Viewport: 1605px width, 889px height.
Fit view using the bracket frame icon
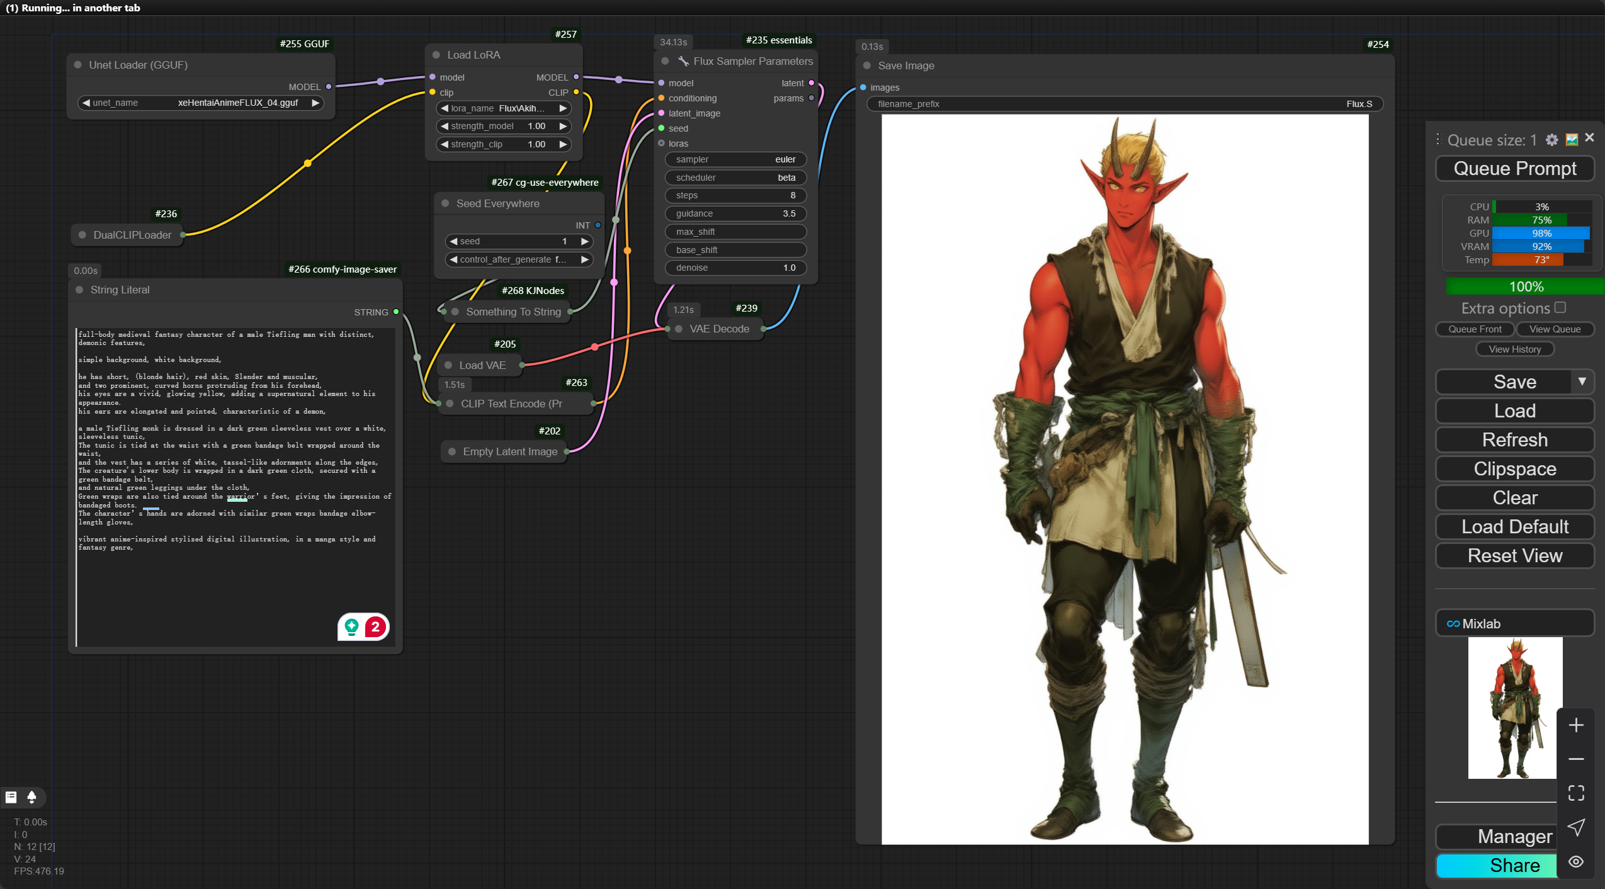[x=1575, y=793]
